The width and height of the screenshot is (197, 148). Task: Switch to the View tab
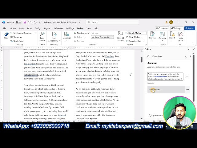[89, 28]
